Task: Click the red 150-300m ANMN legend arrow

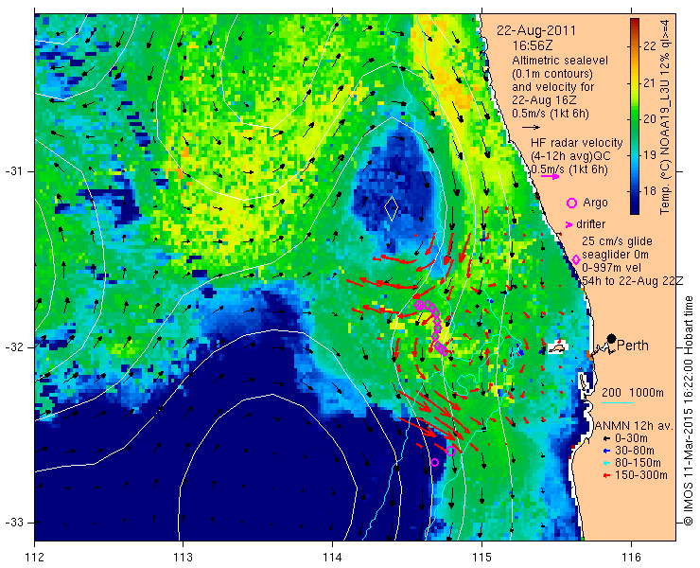Action: click(x=606, y=475)
